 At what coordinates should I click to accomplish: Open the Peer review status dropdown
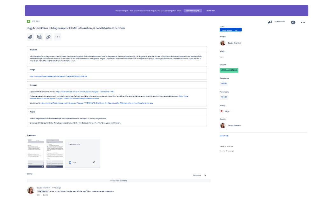pyautogui.click(x=230, y=29)
